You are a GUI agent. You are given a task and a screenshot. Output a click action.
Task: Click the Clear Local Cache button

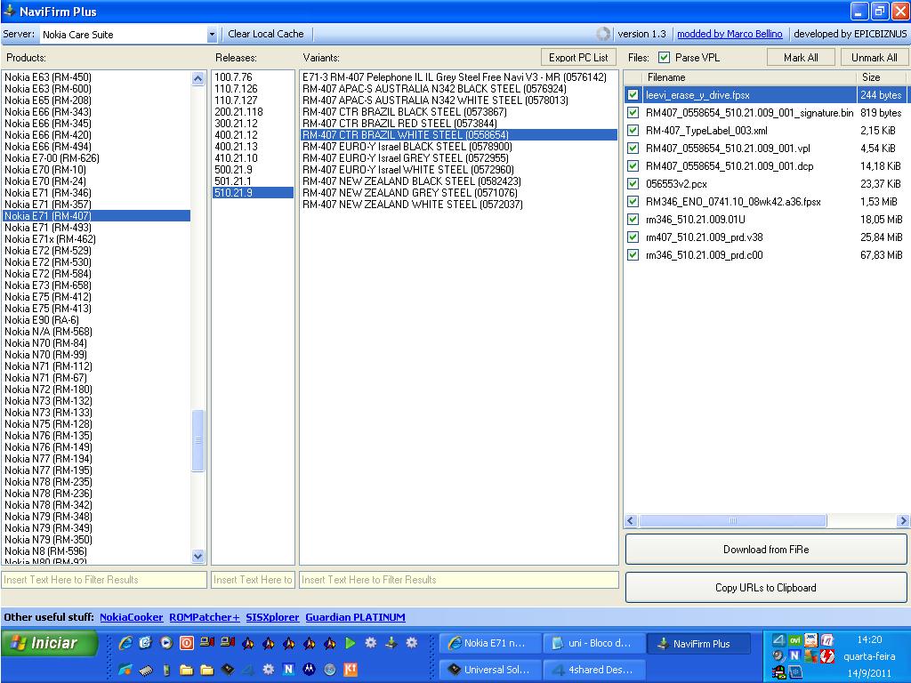pos(265,35)
